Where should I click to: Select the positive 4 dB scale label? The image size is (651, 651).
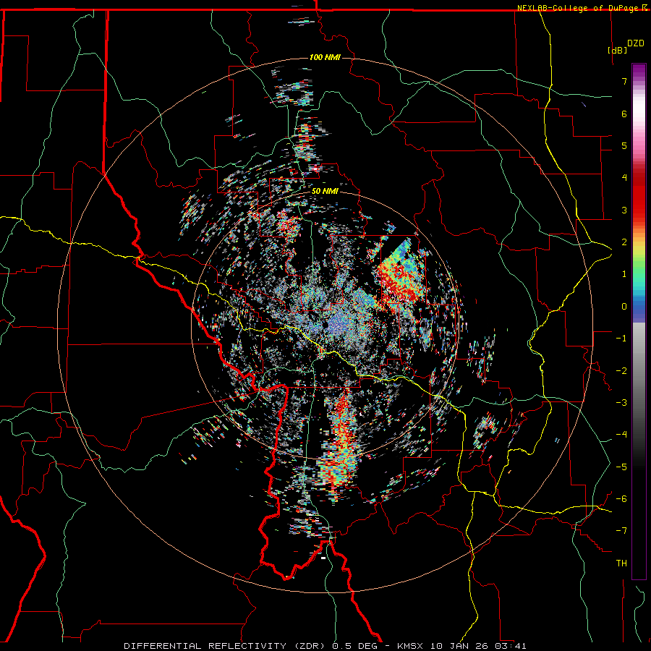tap(624, 178)
